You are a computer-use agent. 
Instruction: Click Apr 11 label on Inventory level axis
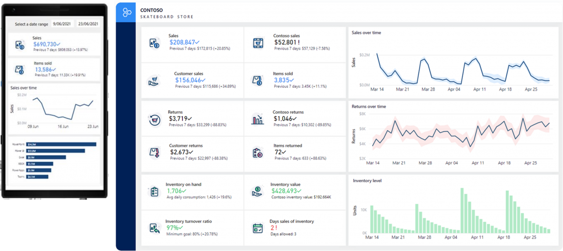pos(477,237)
